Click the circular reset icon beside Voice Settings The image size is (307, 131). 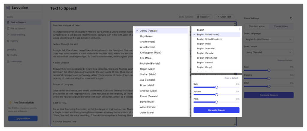pos(291,18)
